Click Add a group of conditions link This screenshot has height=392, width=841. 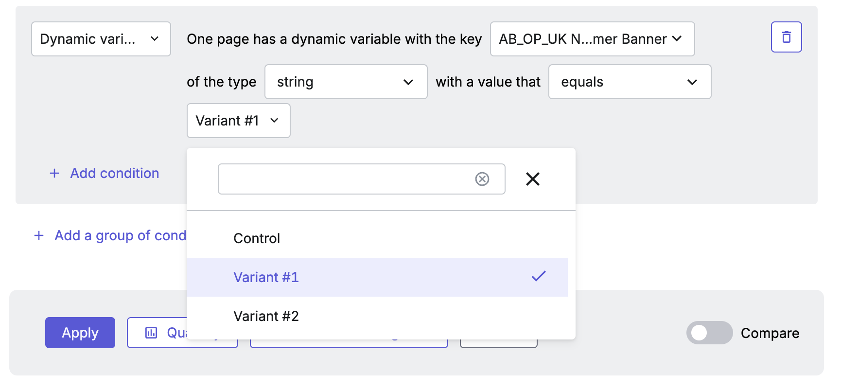120,235
